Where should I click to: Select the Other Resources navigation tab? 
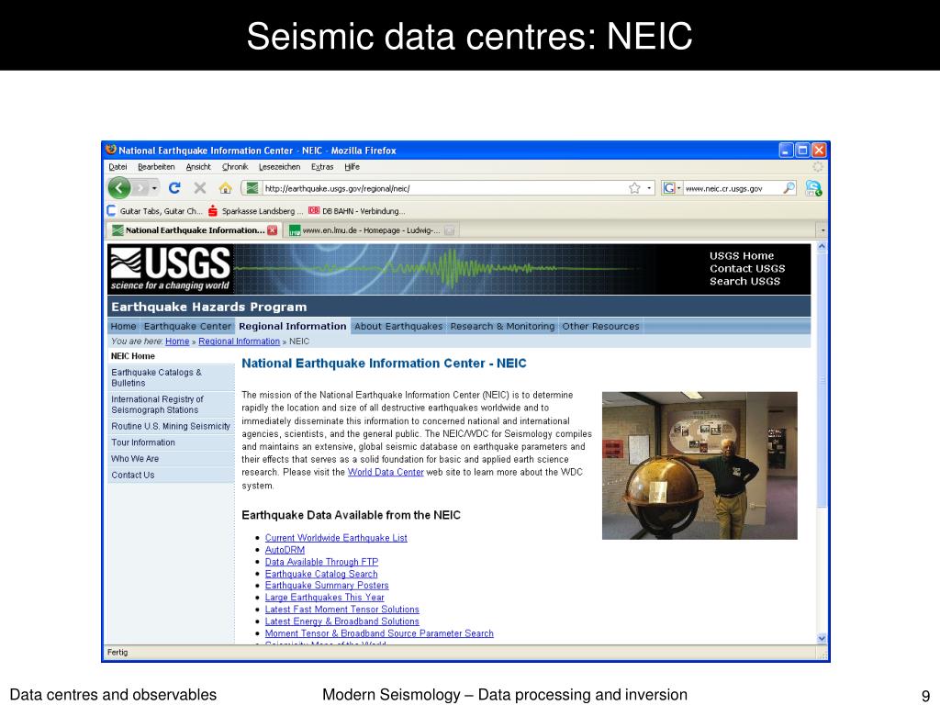600,326
